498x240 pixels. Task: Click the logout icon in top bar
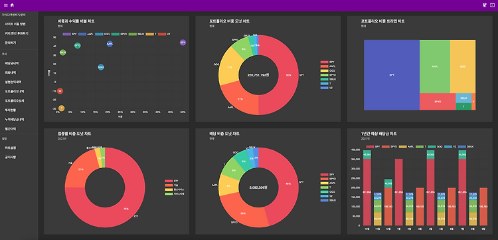(x=492, y=5)
